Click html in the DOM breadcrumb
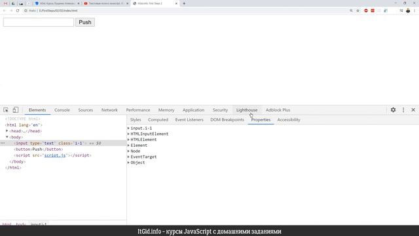 pos(7,224)
